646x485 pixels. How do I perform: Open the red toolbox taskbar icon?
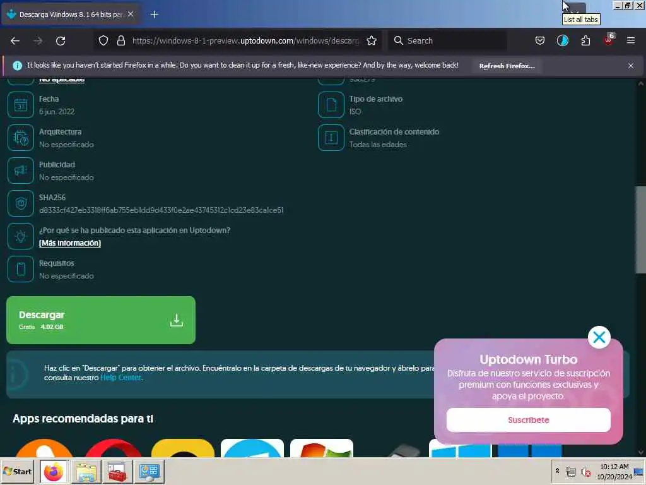(117, 471)
